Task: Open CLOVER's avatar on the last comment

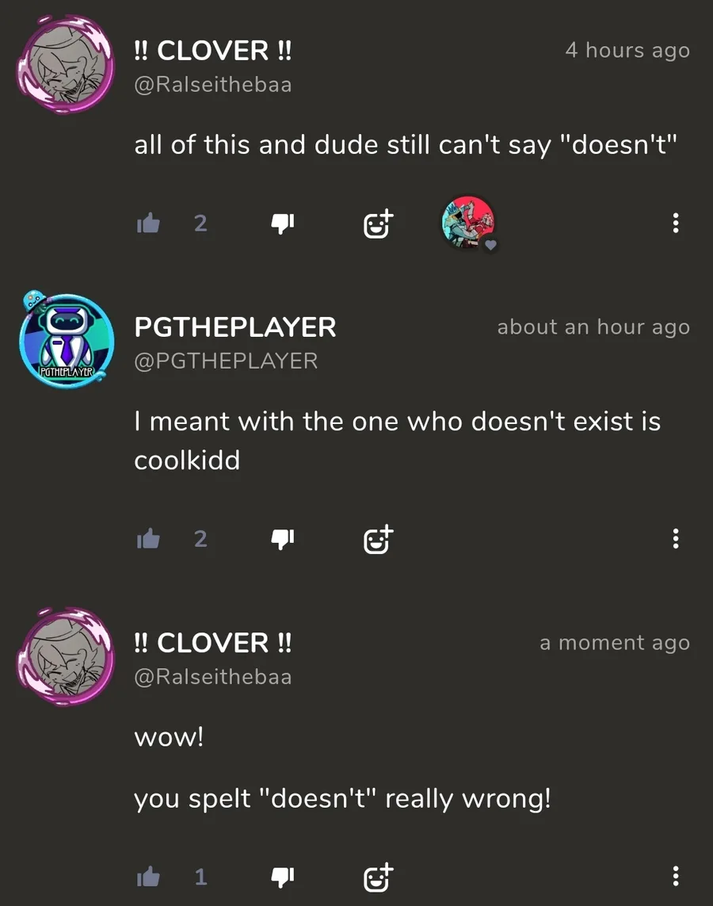Action: click(65, 656)
